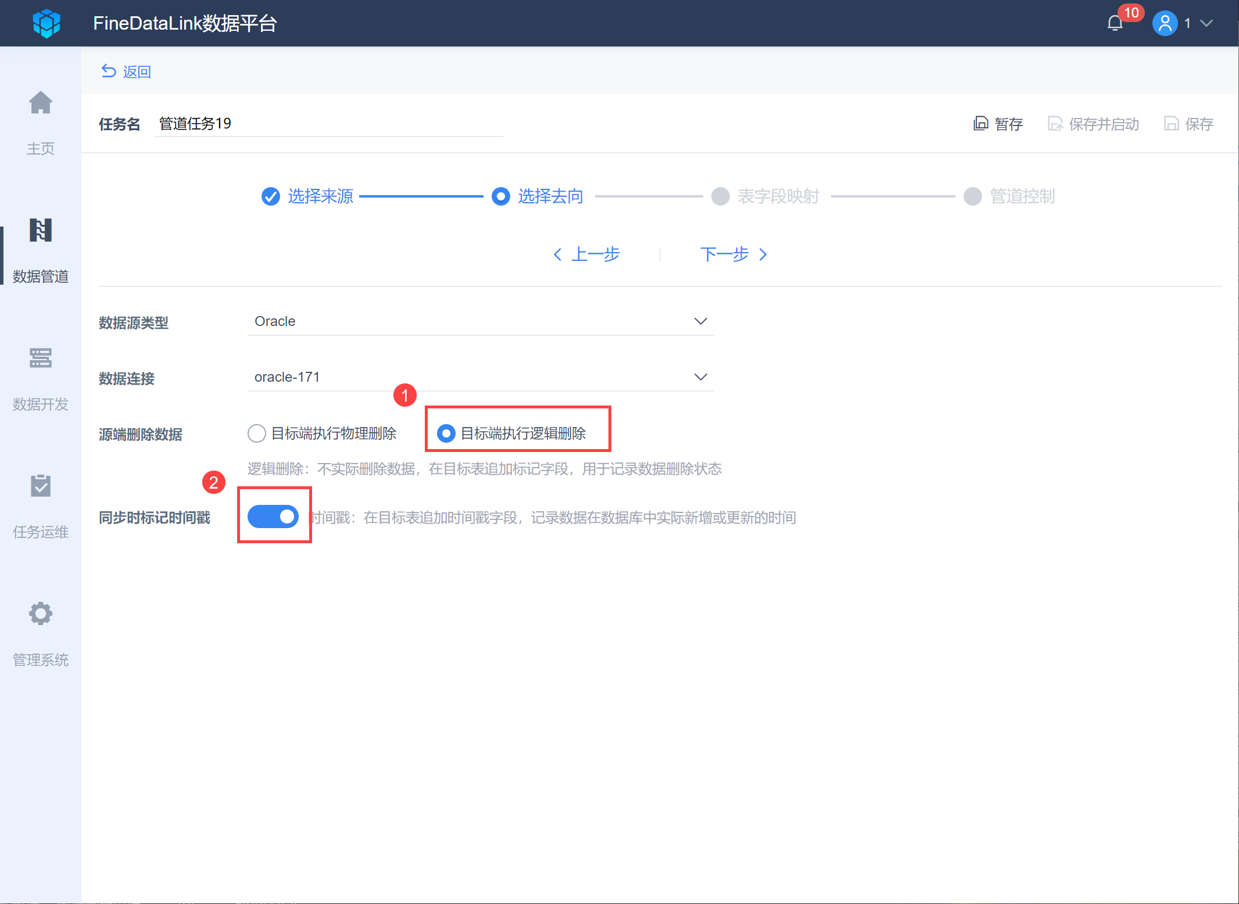Open the 数据管道 data pipeline icon
Image resolution: width=1239 pixels, height=904 pixels.
click(x=41, y=231)
